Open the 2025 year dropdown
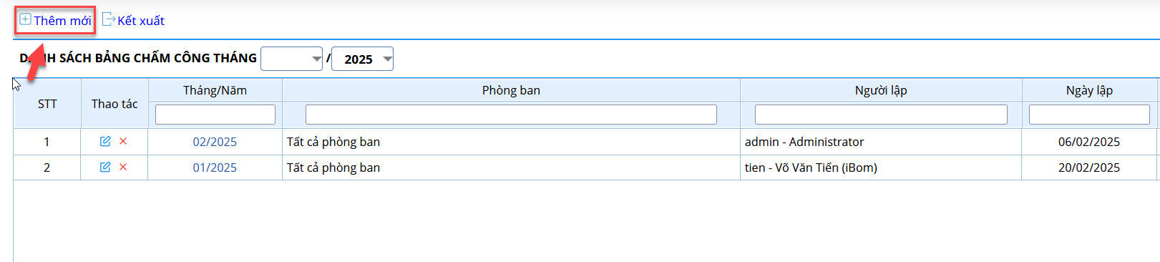The height and width of the screenshot is (262, 1160). pos(362,59)
